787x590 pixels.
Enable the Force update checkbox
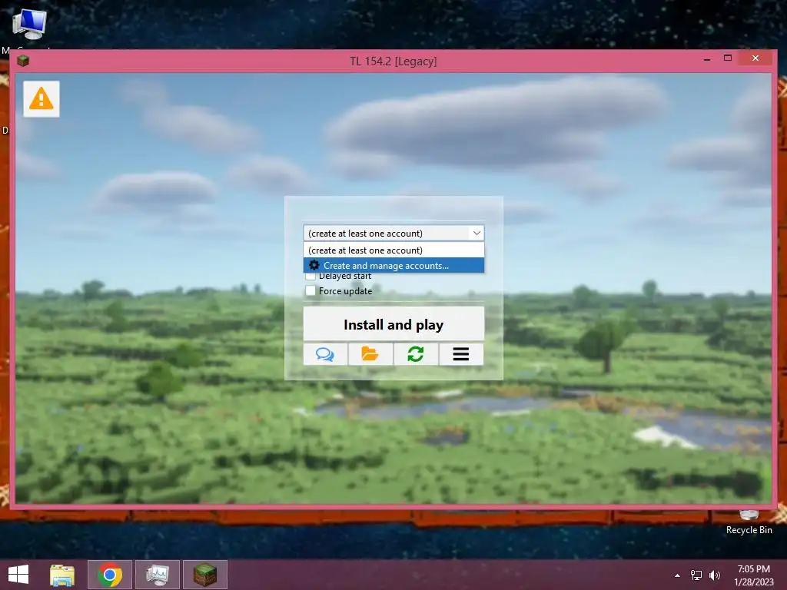pos(310,291)
